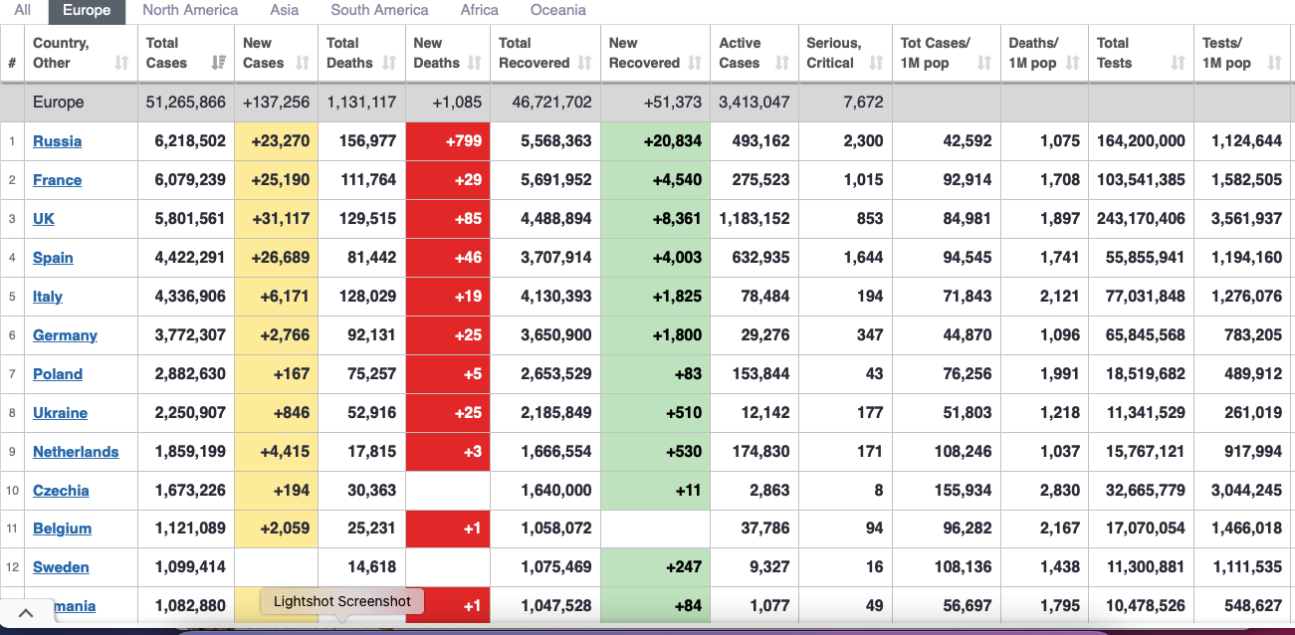Select Russia new recovered cell +20,834
This screenshot has width=1295, height=635.
tap(655, 141)
